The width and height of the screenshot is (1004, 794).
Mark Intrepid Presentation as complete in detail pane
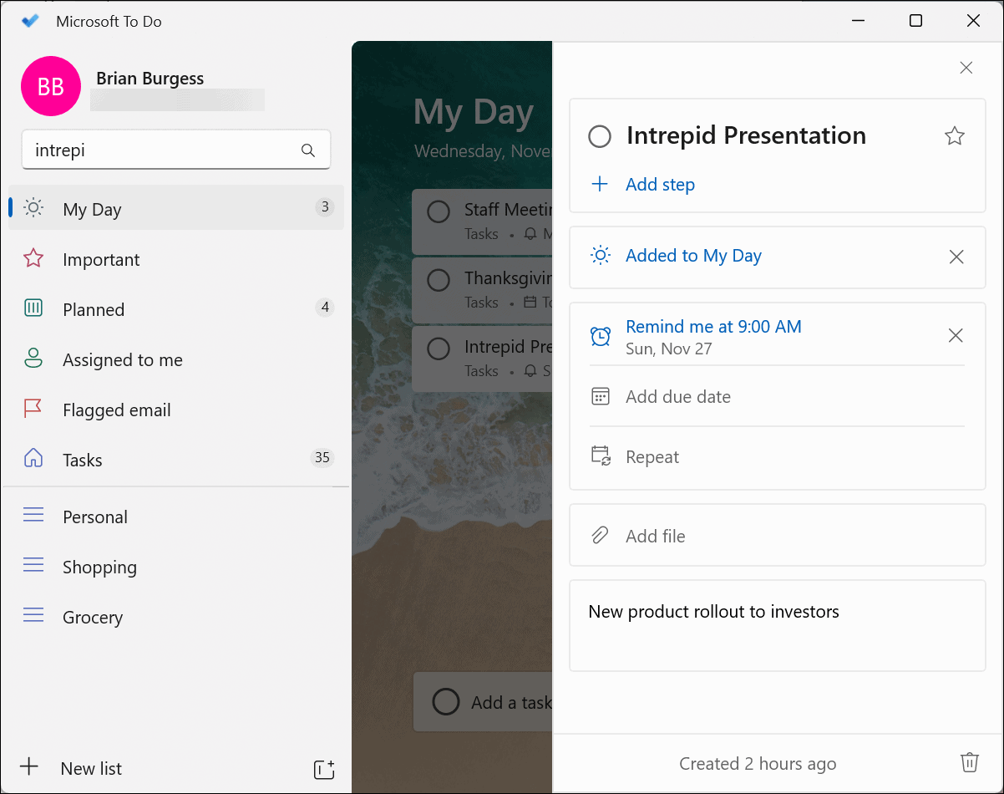click(600, 136)
